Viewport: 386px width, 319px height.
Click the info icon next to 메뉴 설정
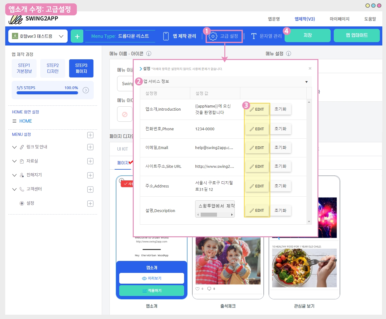(289, 53)
